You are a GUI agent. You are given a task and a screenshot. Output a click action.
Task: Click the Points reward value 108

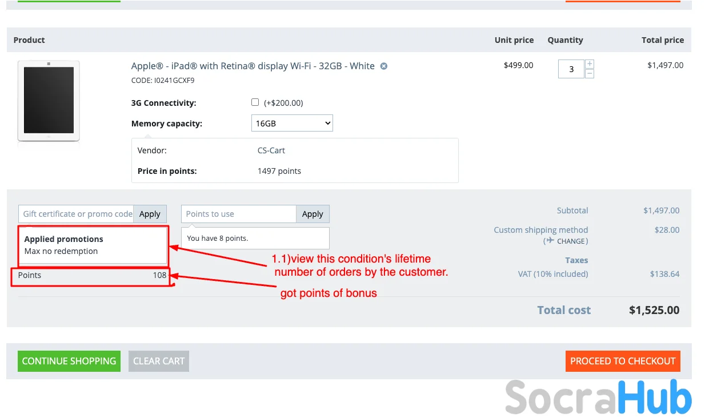click(159, 275)
